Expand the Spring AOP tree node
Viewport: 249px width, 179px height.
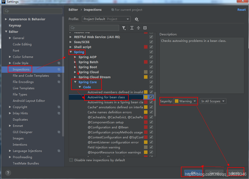(75, 57)
